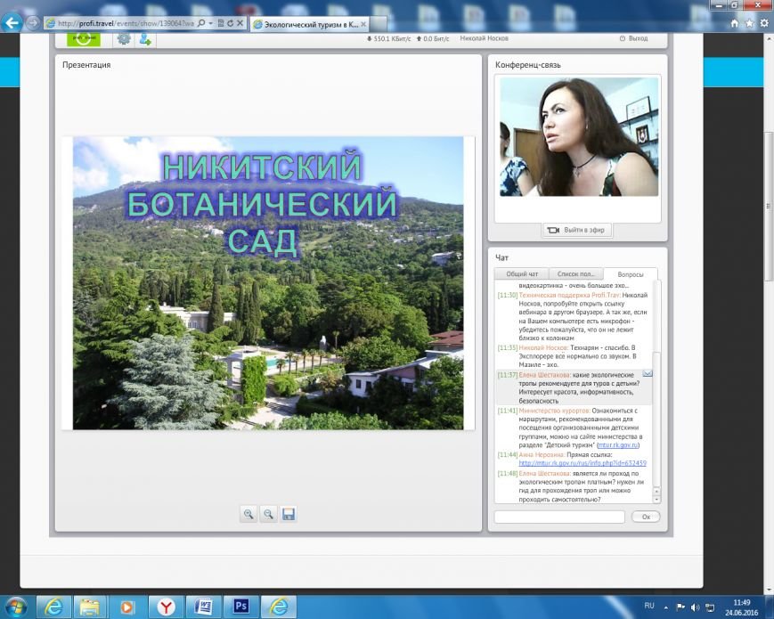
Task: Click the Чат panel heading
Action: 501,257
